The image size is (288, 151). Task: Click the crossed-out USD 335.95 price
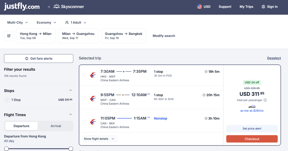click(x=252, y=88)
